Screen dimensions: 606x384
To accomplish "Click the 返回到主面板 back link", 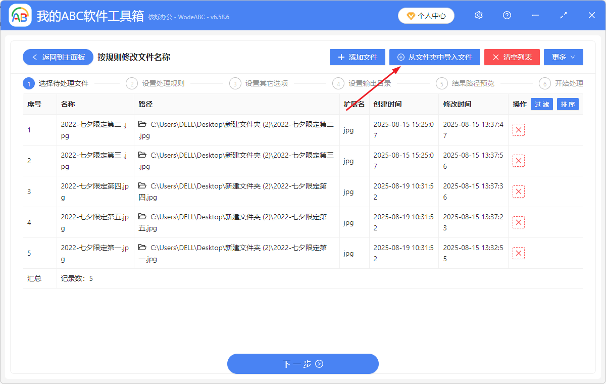I will [x=58, y=57].
